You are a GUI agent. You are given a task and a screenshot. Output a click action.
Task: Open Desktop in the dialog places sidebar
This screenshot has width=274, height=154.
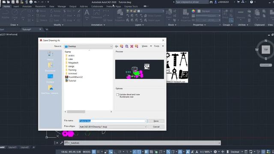pyautogui.click(x=50, y=78)
